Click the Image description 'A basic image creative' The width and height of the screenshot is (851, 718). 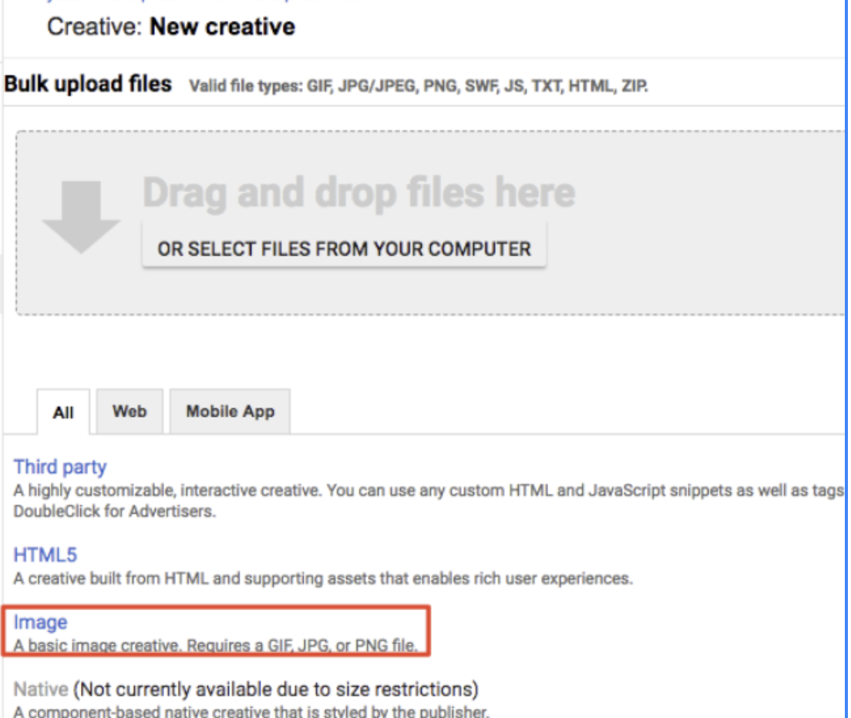click(x=216, y=646)
